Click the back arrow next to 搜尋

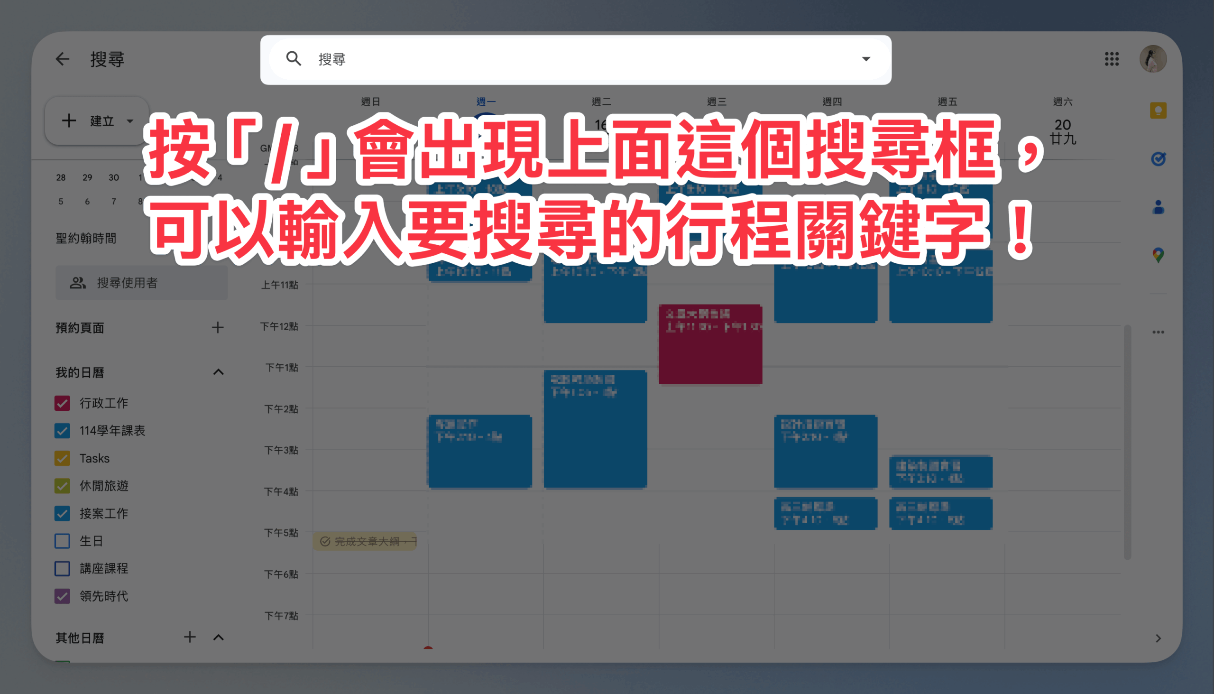coord(63,59)
